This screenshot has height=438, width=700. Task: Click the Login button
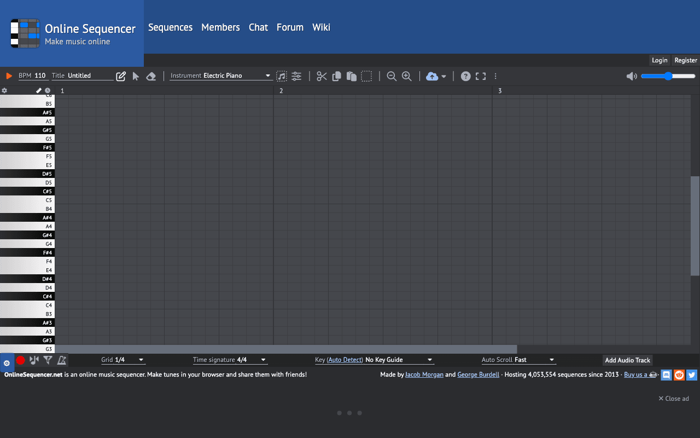pyautogui.click(x=660, y=60)
